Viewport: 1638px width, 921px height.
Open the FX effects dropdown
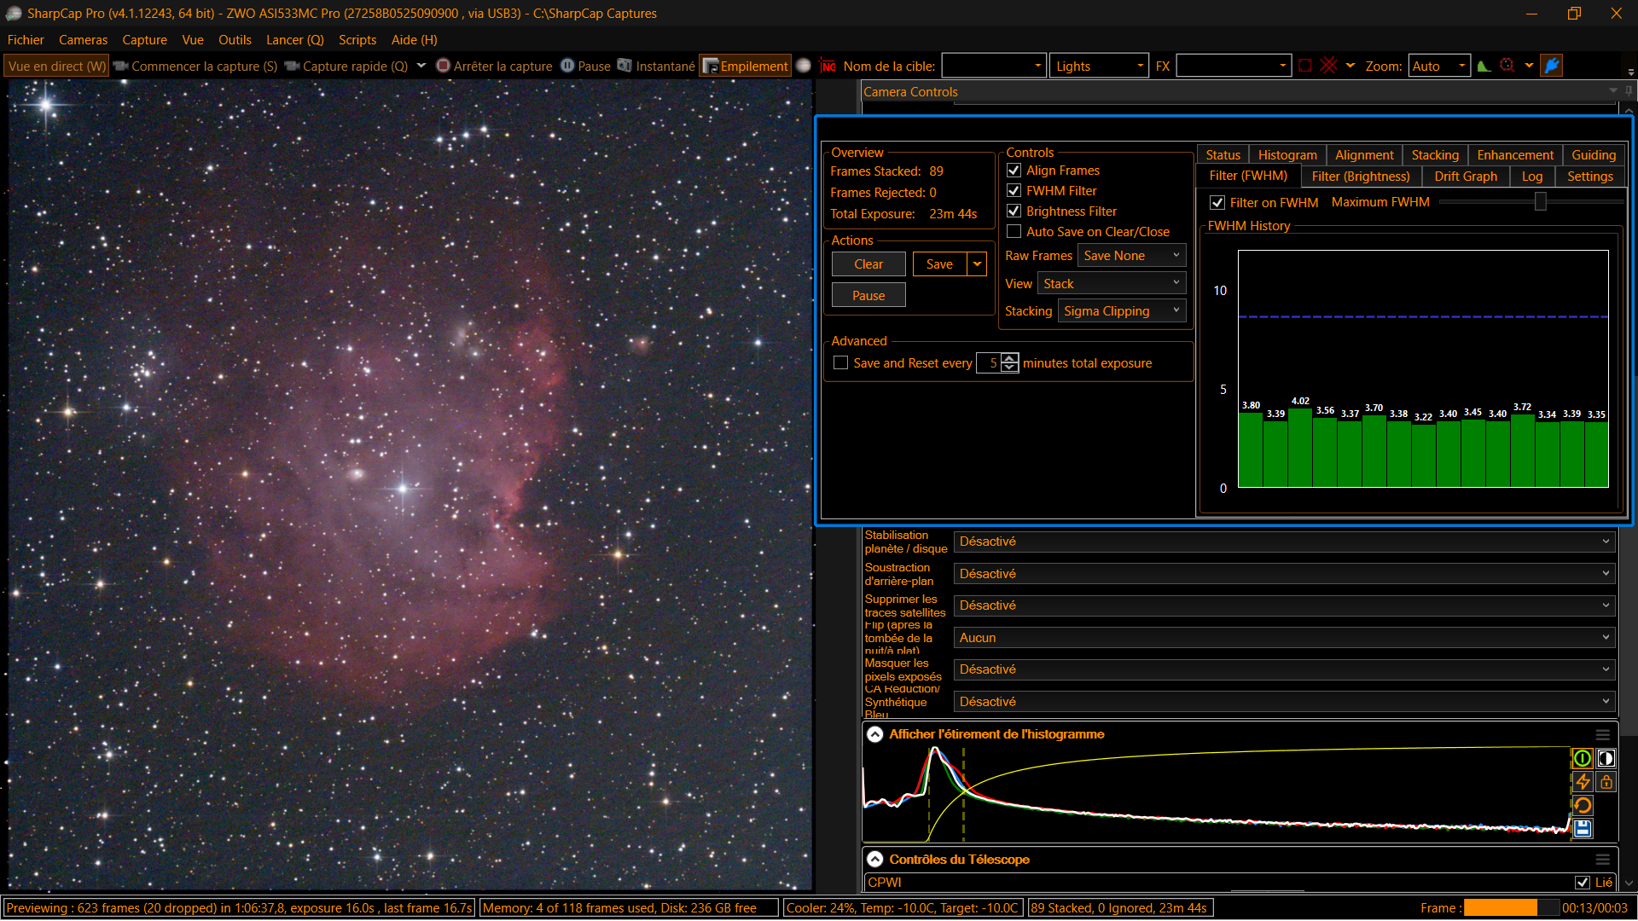[1234, 66]
